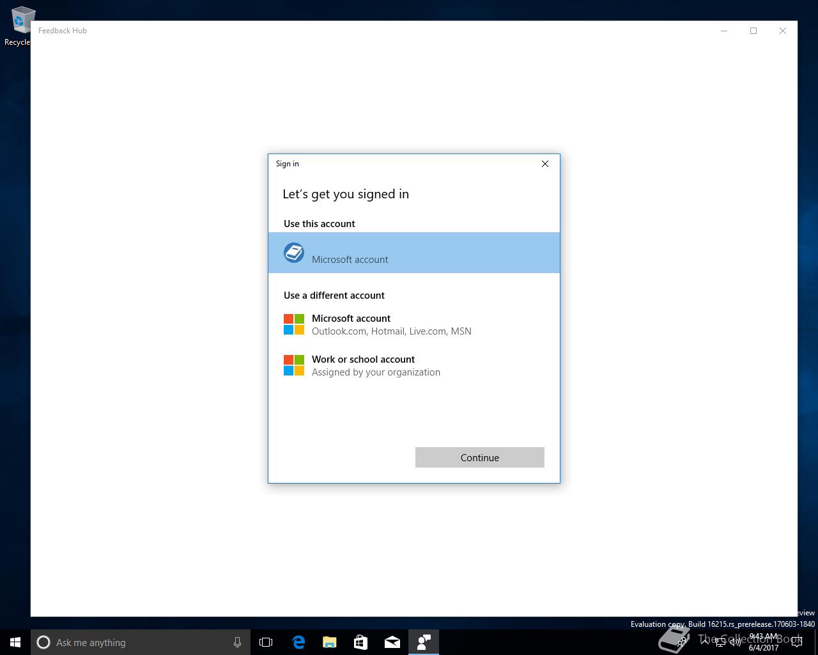Click the Outlook.com, Hotmail, Live.com, MSN text

click(392, 331)
